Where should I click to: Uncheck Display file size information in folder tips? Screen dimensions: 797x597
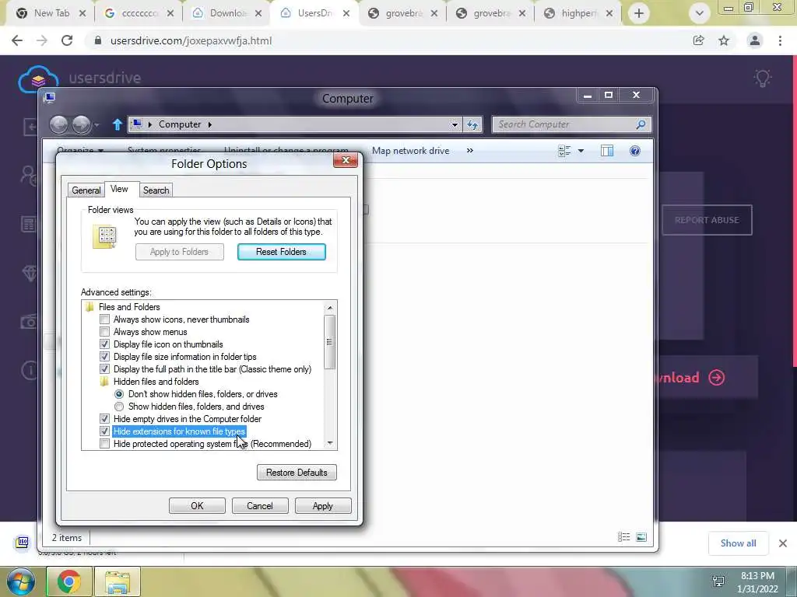coord(105,357)
